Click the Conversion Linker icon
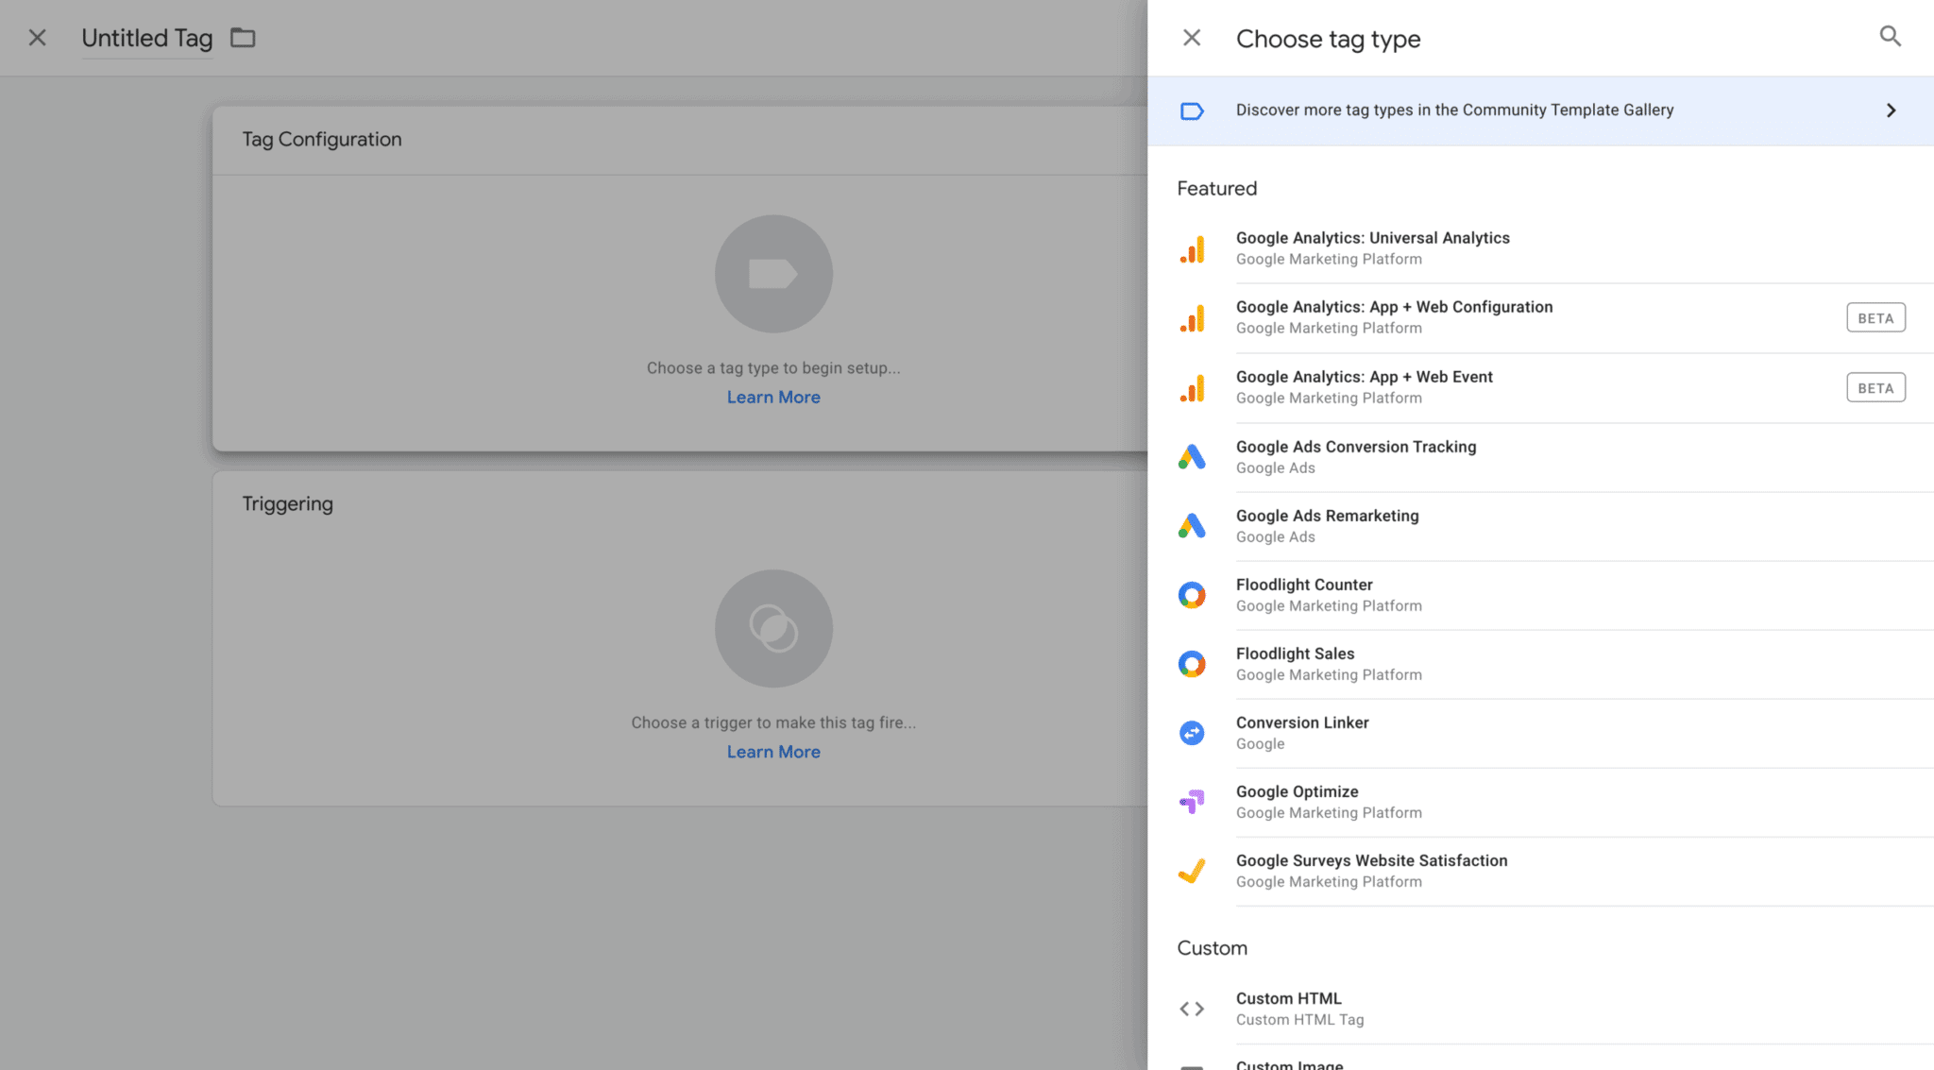 [1193, 732]
